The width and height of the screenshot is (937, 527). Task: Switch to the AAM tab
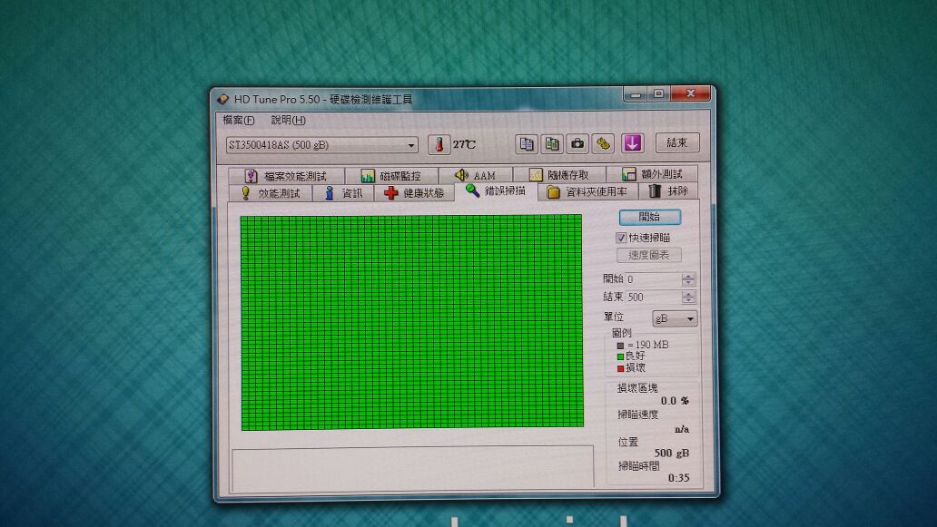476,175
